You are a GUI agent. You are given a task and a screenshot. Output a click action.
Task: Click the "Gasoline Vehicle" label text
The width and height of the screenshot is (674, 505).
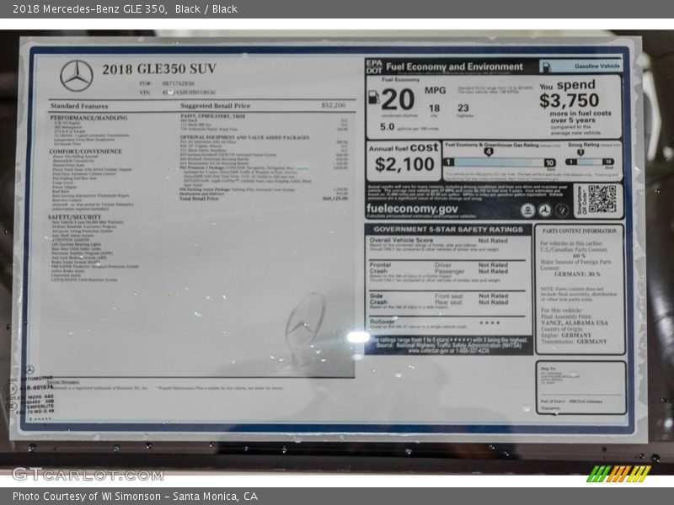(x=597, y=66)
